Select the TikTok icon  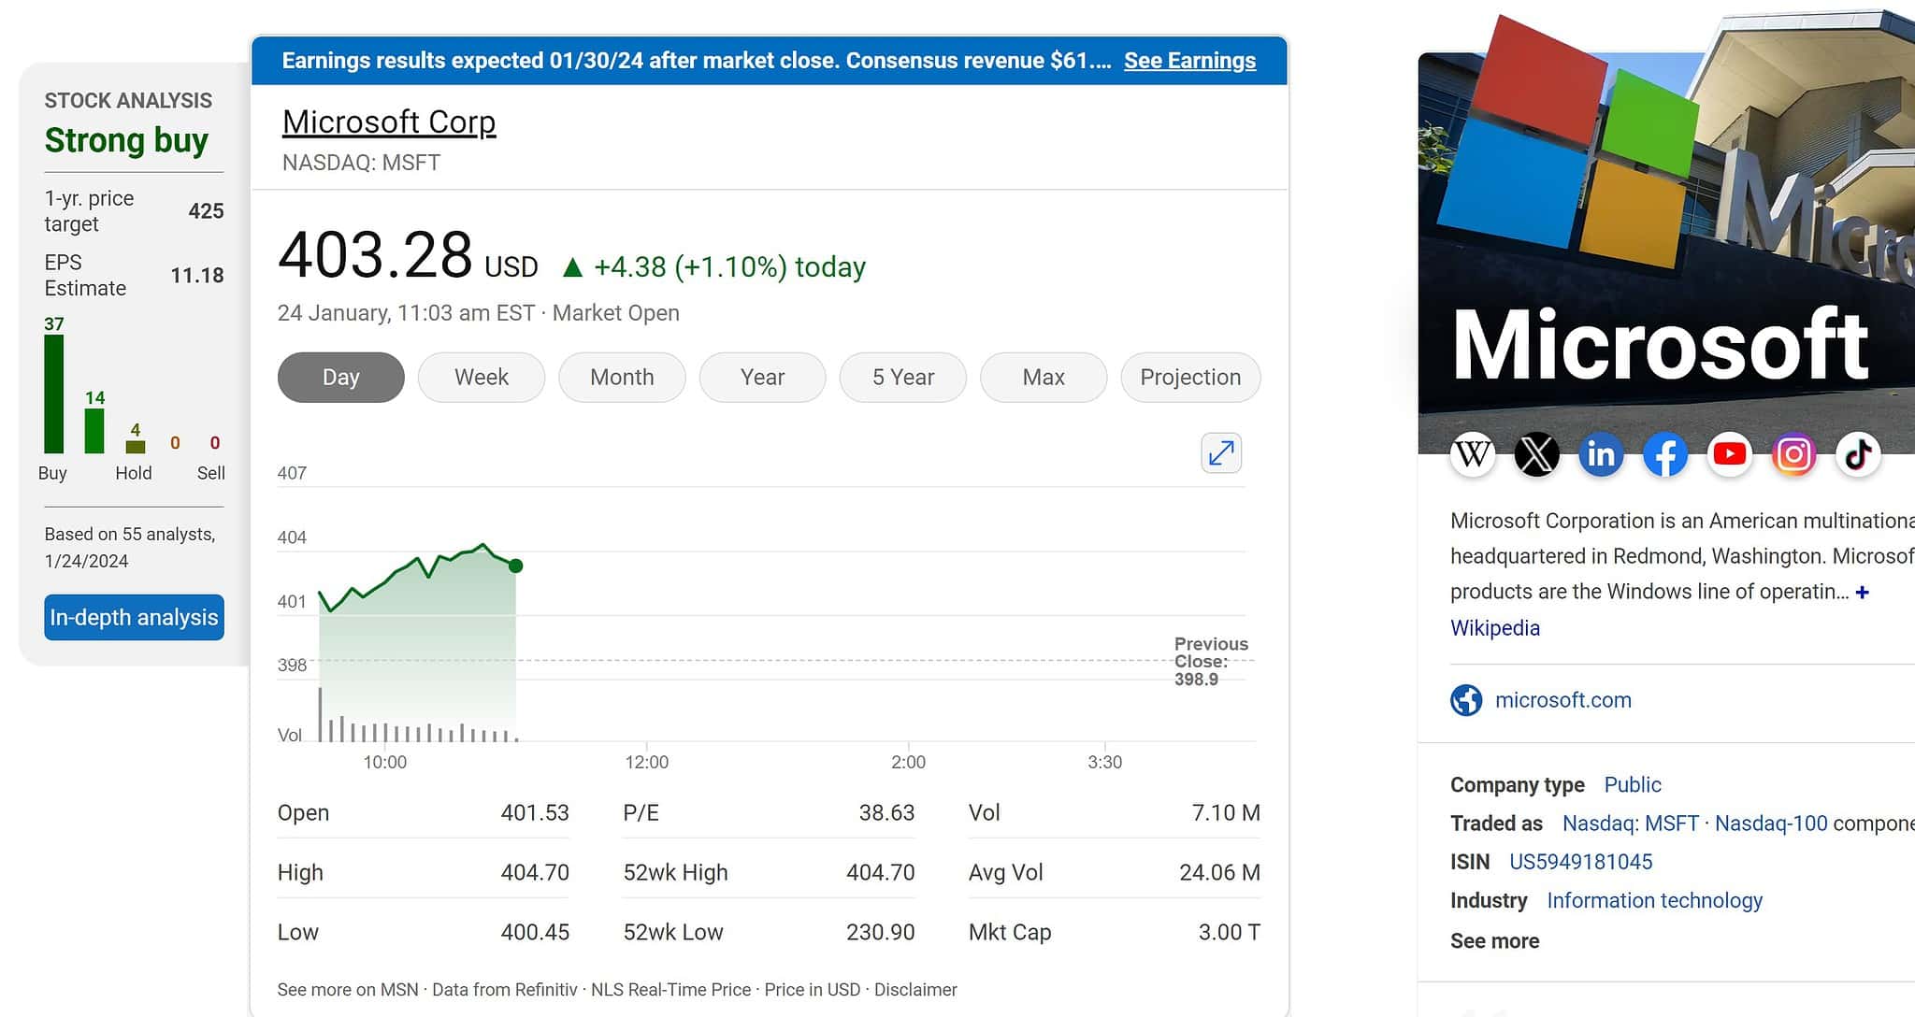pos(1857,455)
